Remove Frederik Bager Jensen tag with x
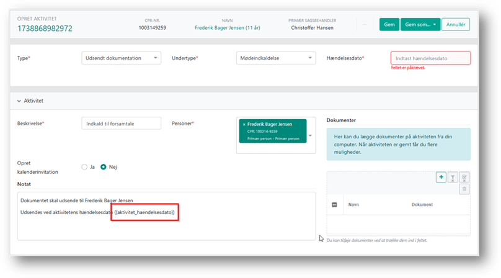Screen dimensions: 501x278 click(x=244, y=125)
